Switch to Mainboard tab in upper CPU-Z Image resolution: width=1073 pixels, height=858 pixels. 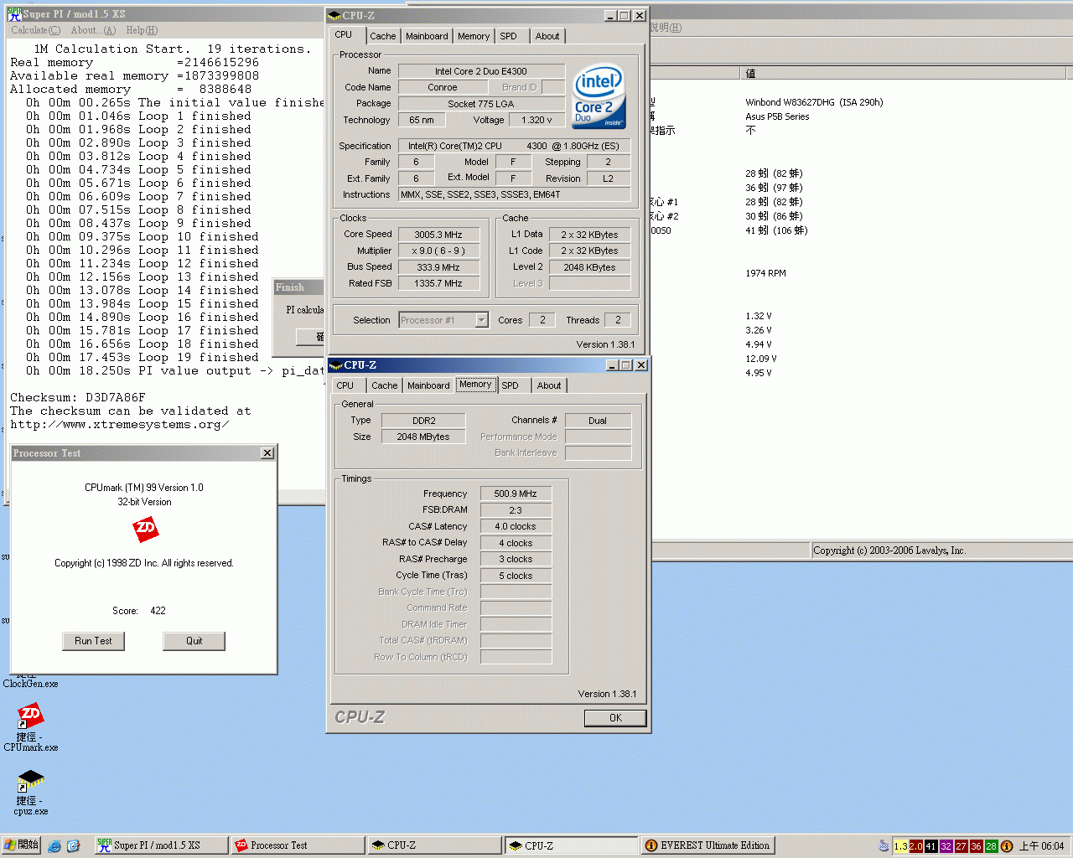pos(427,36)
